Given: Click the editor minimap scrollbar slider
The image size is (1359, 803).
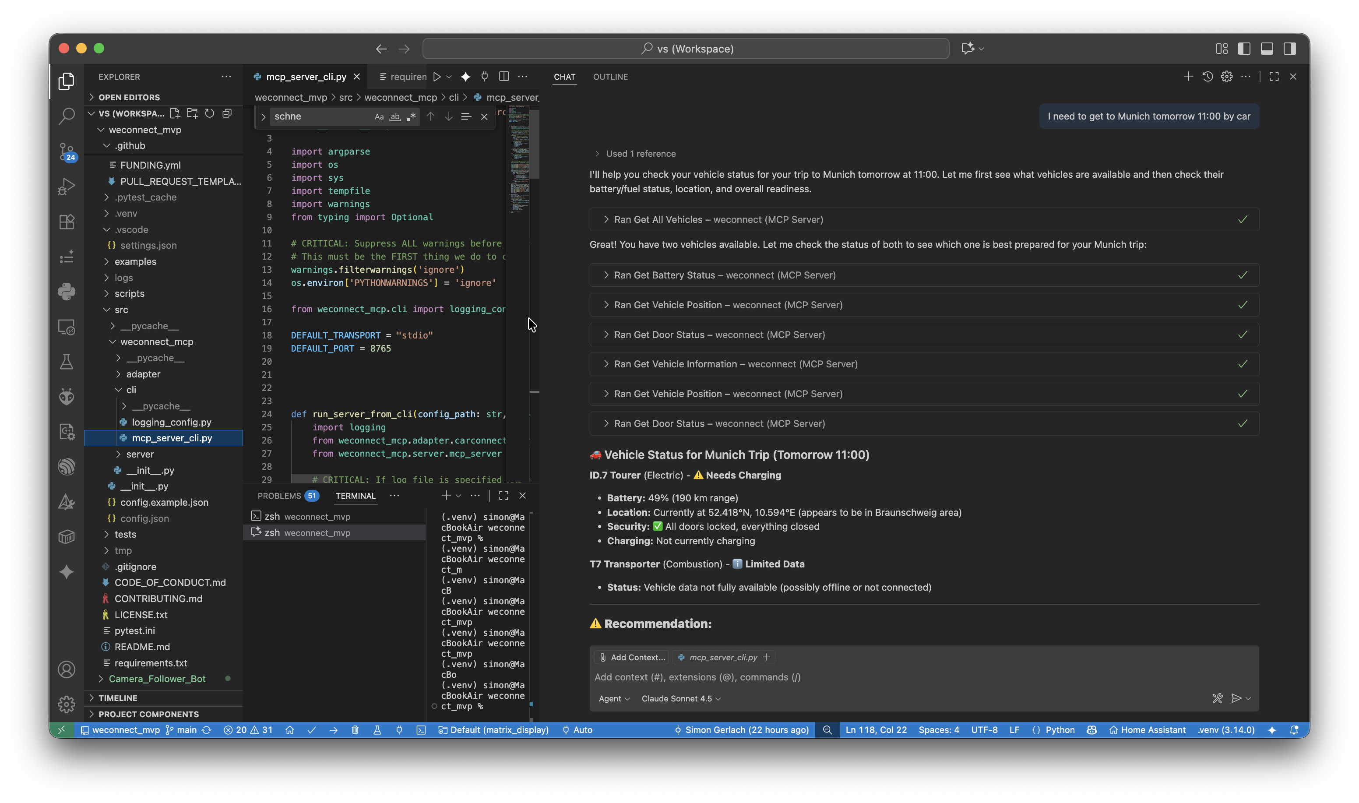Looking at the screenshot, I should pos(534,144).
